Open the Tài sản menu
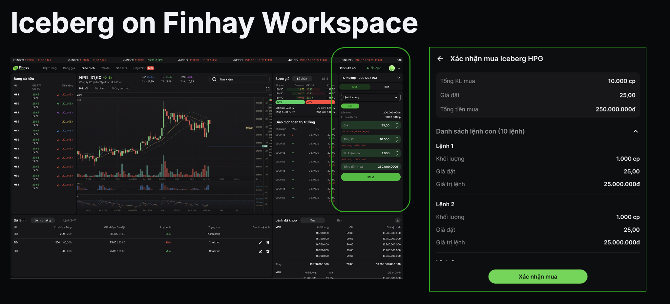 coord(105,68)
